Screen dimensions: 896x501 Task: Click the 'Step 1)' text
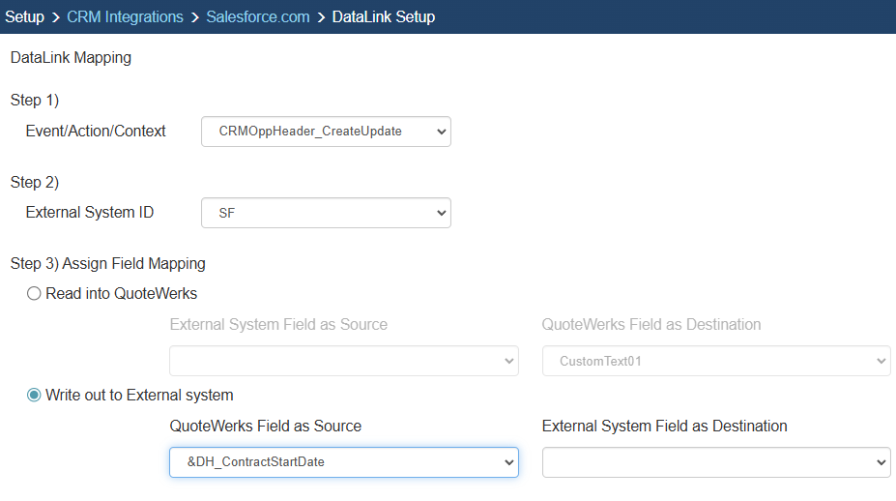click(35, 101)
